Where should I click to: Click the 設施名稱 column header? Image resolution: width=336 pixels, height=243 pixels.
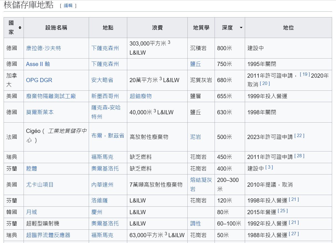tap(56, 28)
